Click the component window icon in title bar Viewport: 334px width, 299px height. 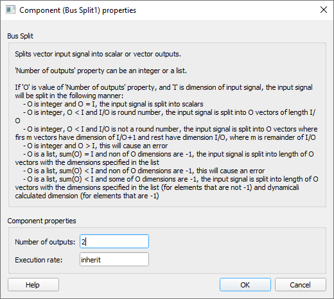10,10
